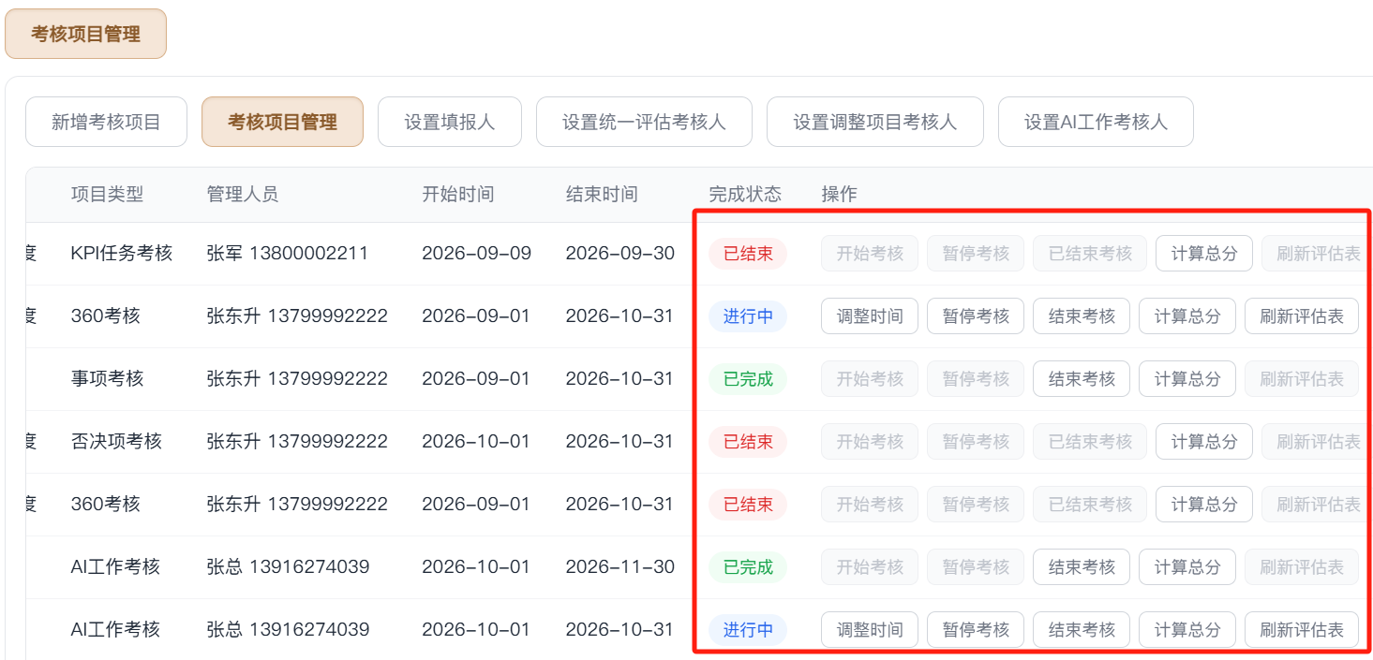Click manager 张军 13800002211

click(287, 253)
